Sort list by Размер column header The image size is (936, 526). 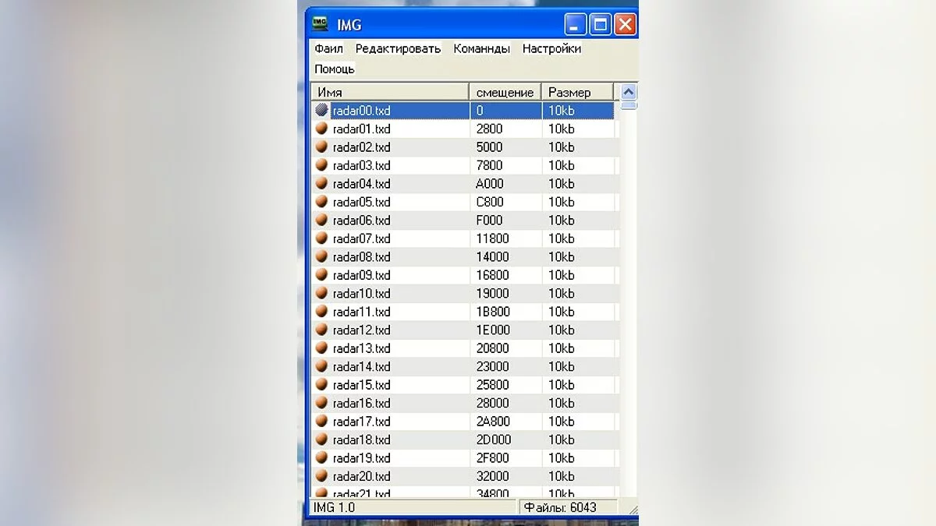577,92
